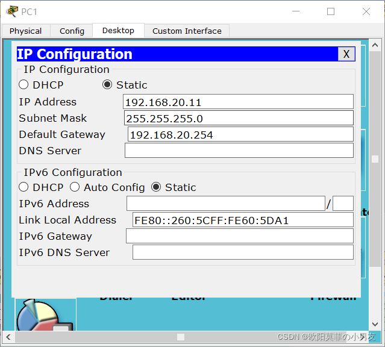Click the IP Address field 192.168.20.11
This screenshot has height=347, width=385.
click(238, 102)
